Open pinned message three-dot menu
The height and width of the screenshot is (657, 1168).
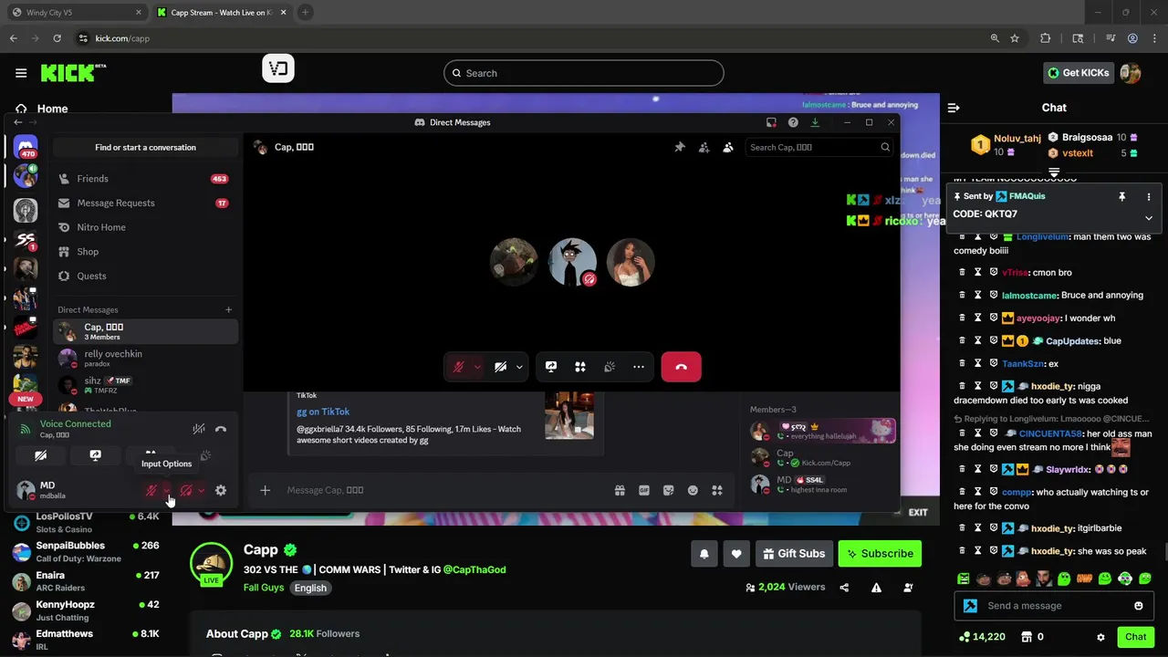(x=1149, y=196)
